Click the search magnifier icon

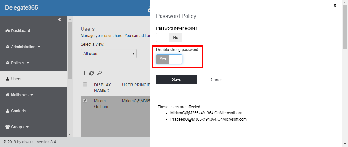pyautogui.click(x=100, y=73)
